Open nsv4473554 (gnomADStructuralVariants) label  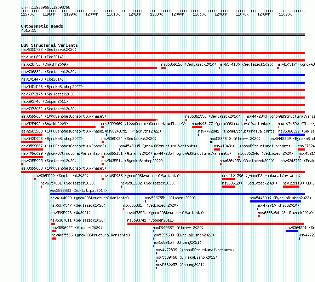click(165, 213)
